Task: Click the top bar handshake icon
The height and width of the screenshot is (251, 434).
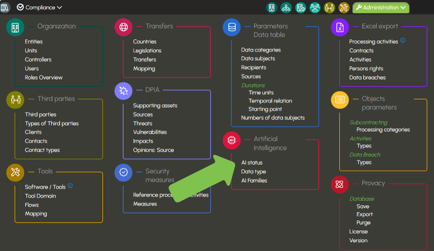Action: (x=329, y=7)
